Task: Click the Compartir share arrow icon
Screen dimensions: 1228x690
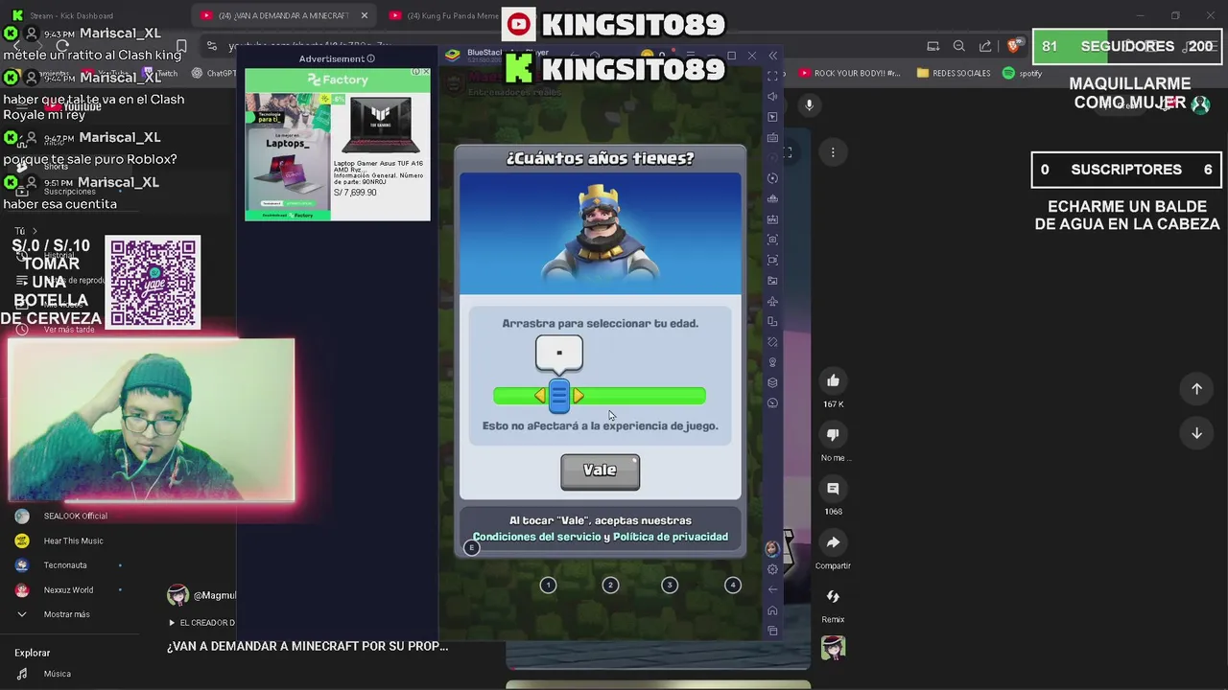Action: point(833,542)
